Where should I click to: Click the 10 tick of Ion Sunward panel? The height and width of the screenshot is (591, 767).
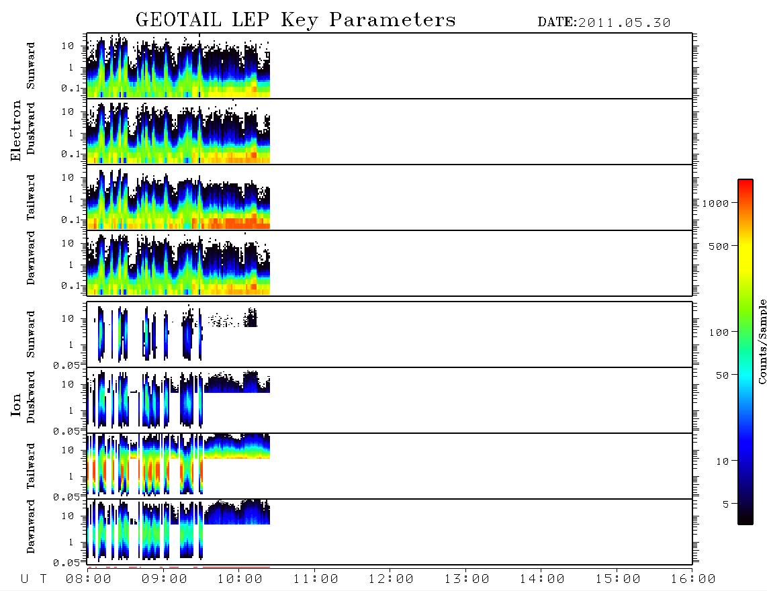click(x=68, y=318)
